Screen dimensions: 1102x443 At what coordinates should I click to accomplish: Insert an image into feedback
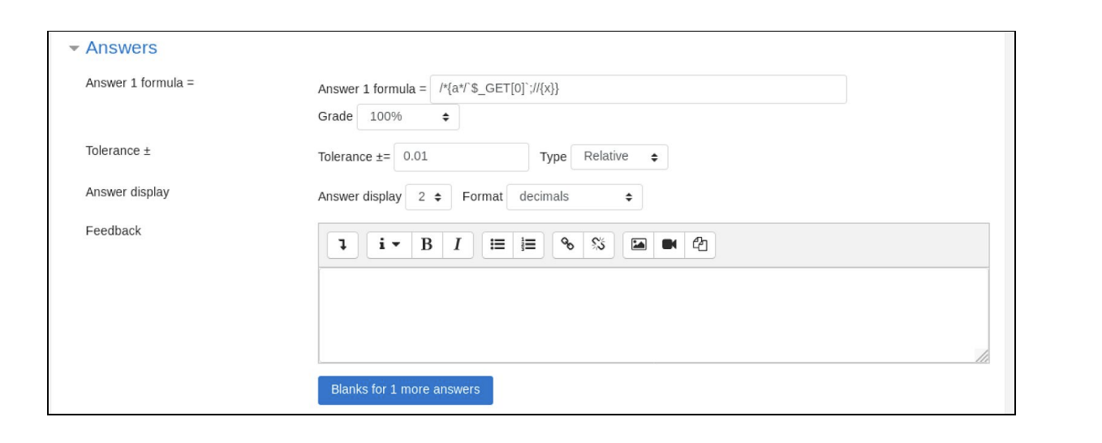(639, 244)
